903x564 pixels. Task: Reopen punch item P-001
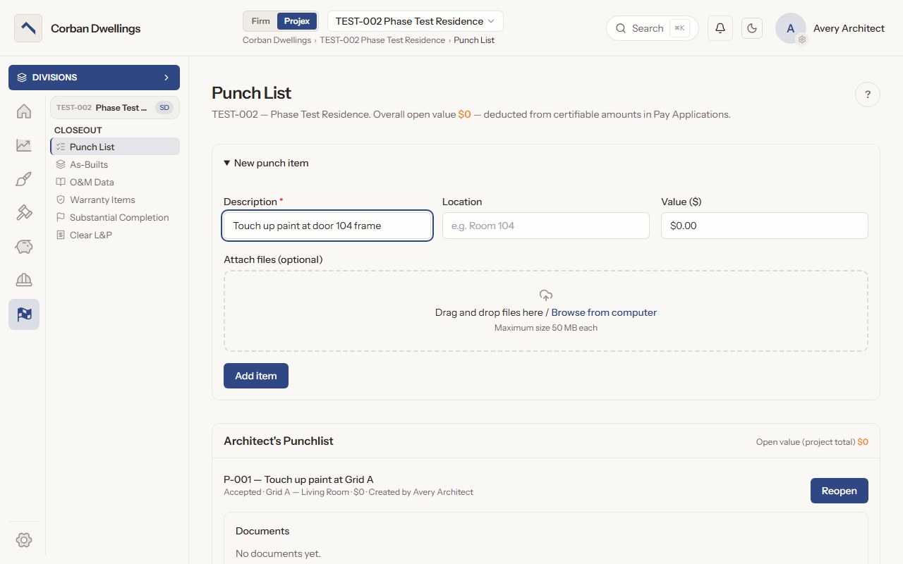[x=840, y=491]
